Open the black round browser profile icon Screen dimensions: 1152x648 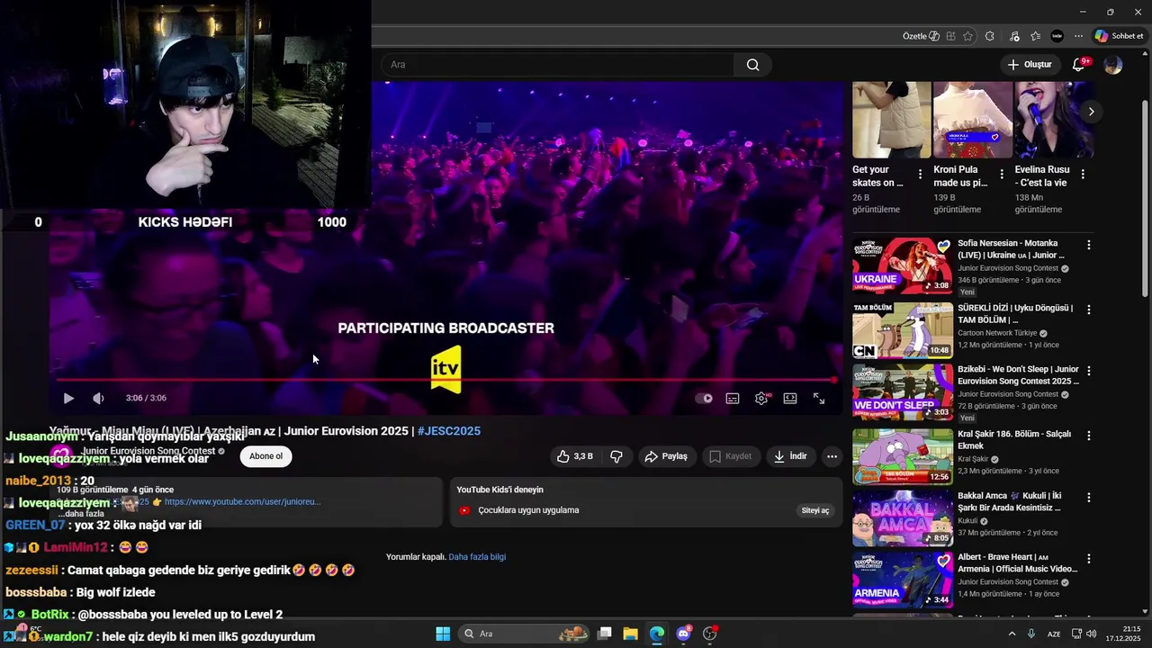(x=1057, y=36)
